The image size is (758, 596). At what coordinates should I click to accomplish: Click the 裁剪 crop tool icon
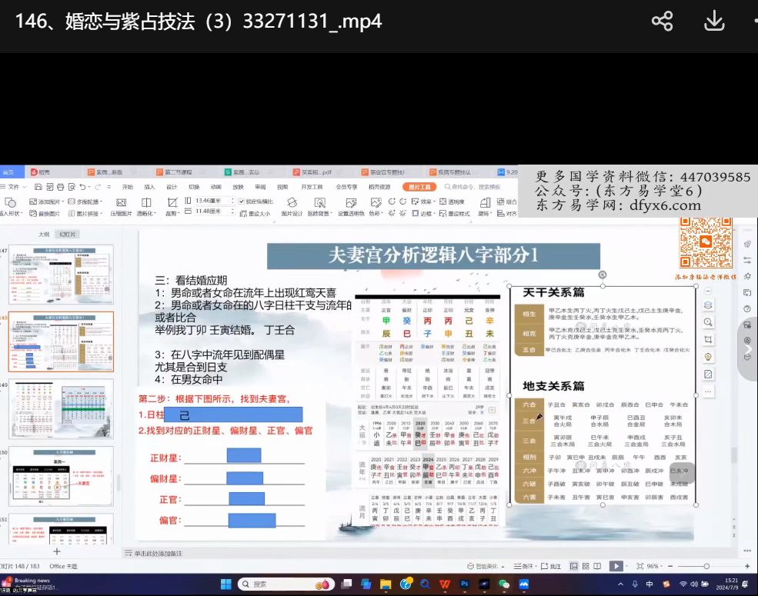172,202
